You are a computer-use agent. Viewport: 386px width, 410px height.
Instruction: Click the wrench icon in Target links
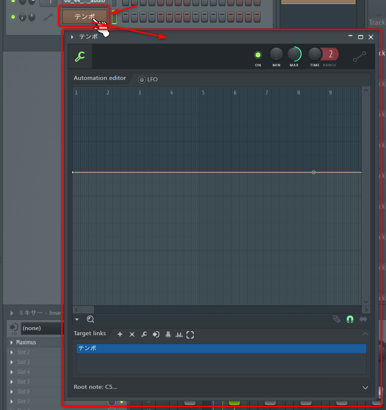[144, 334]
